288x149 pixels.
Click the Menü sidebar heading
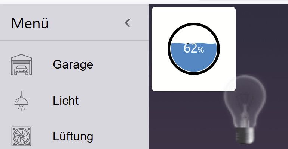30,23
